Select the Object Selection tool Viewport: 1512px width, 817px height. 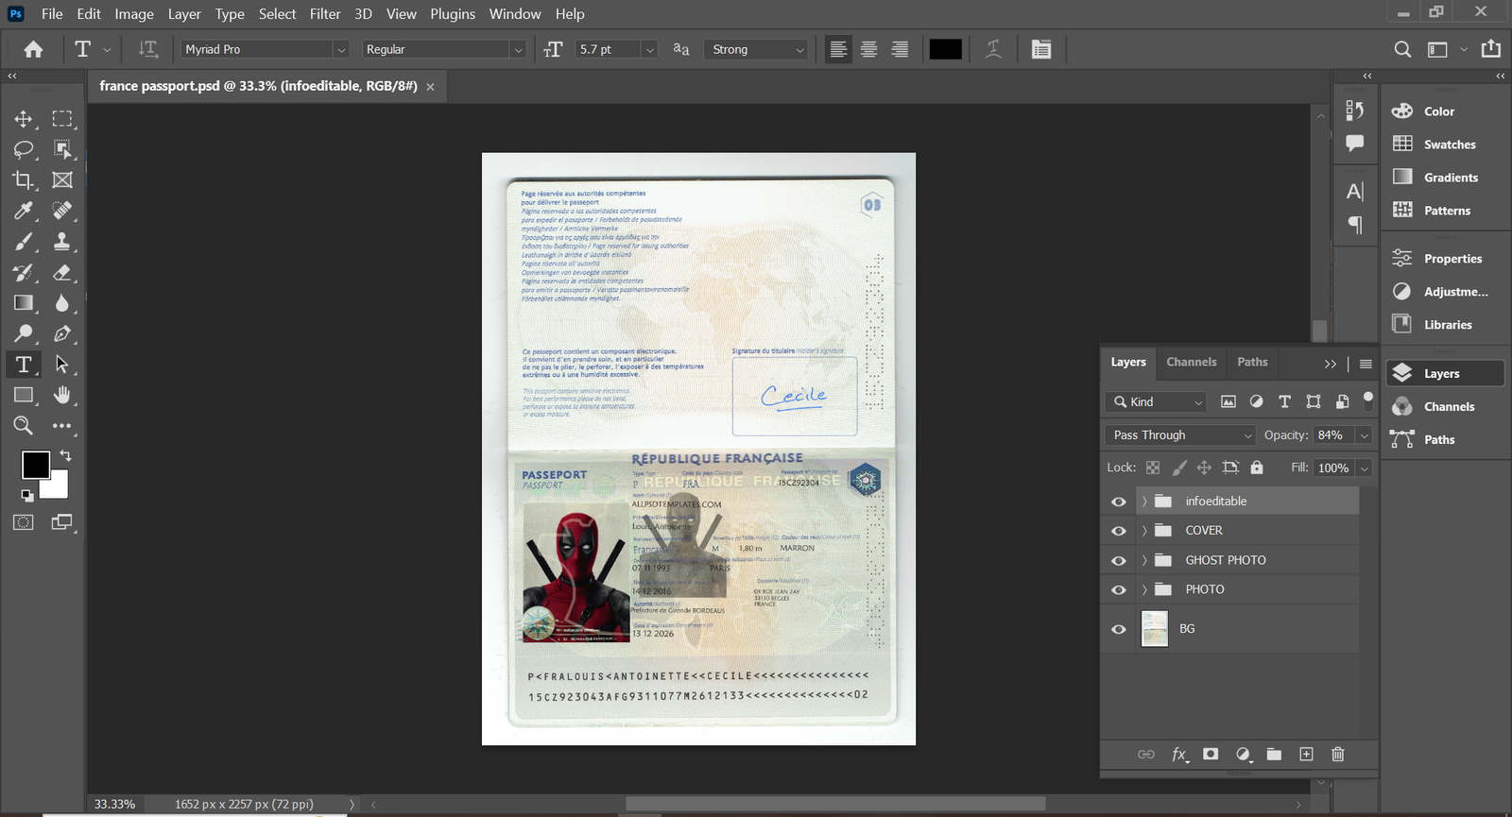click(62, 149)
